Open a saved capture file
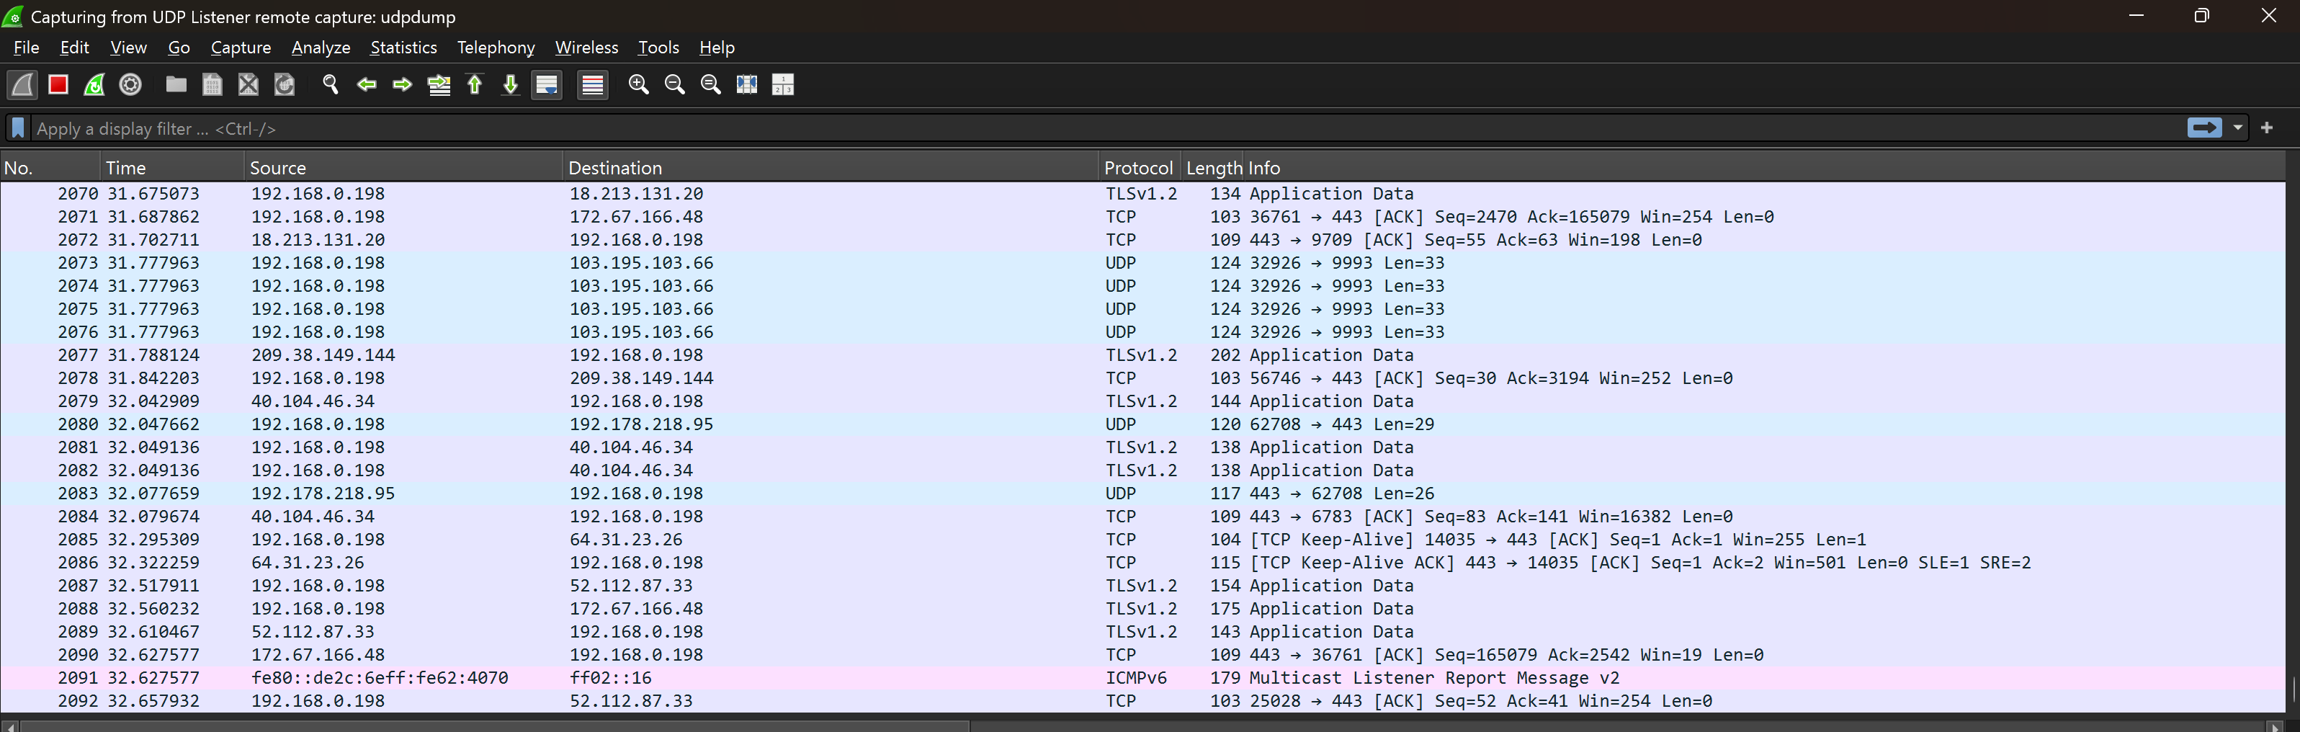Viewport: 2300px width, 732px height. (176, 85)
